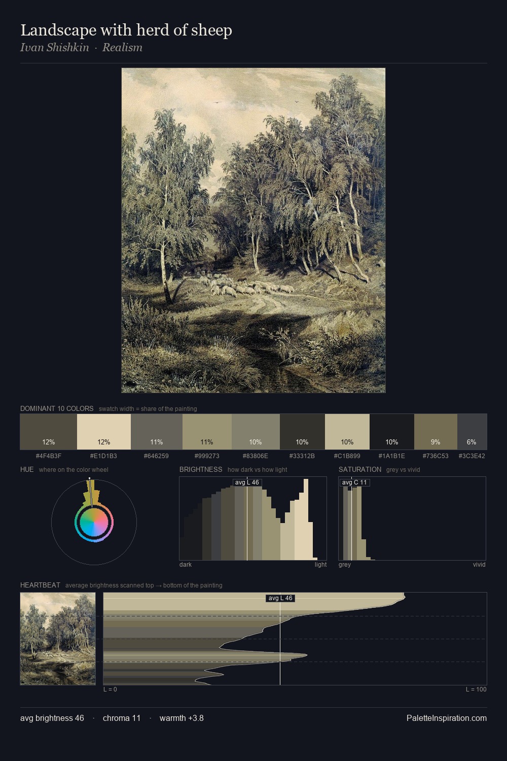Click the hex code text '#3C3E42'
This screenshot has width=507, height=761.
(x=472, y=456)
